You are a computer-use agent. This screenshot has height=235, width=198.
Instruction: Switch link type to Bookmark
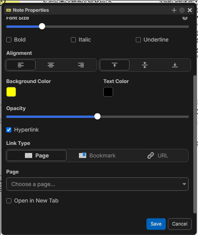(x=97, y=155)
